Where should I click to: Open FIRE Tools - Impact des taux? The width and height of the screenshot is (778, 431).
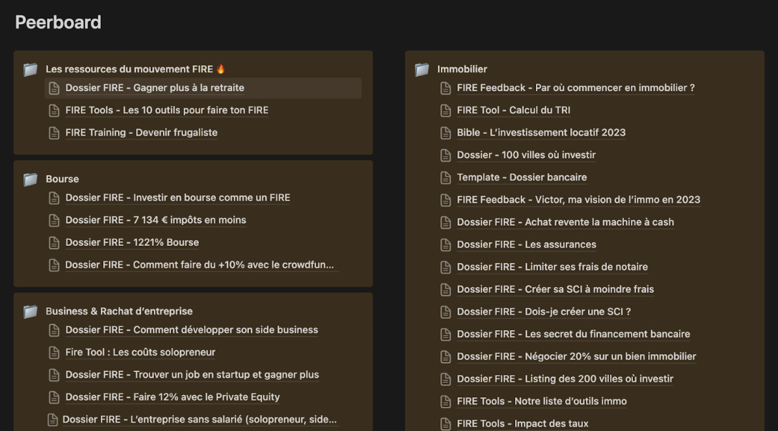click(x=523, y=423)
